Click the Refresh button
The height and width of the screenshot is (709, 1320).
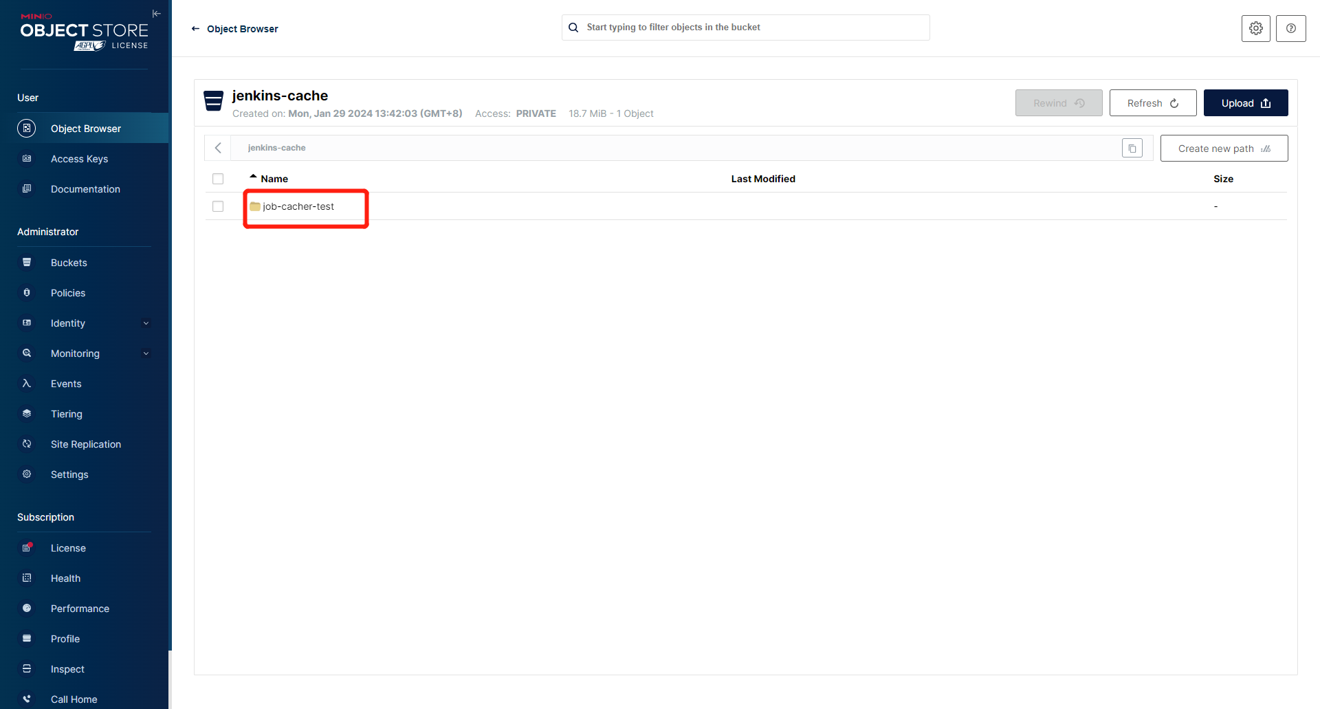(1152, 103)
